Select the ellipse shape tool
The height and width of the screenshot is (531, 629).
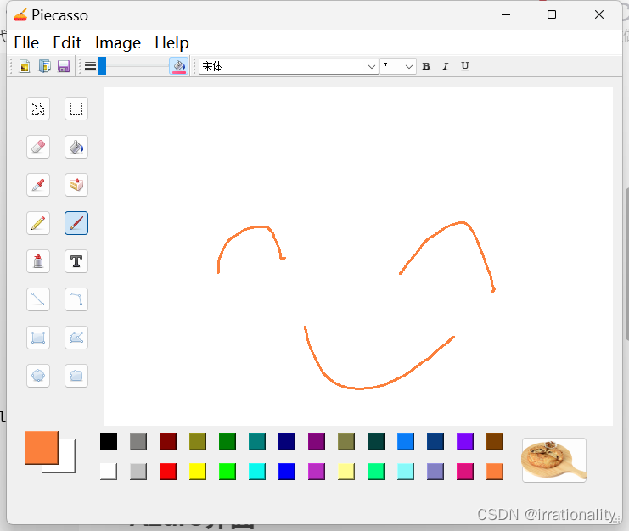[x=38, y=376]
